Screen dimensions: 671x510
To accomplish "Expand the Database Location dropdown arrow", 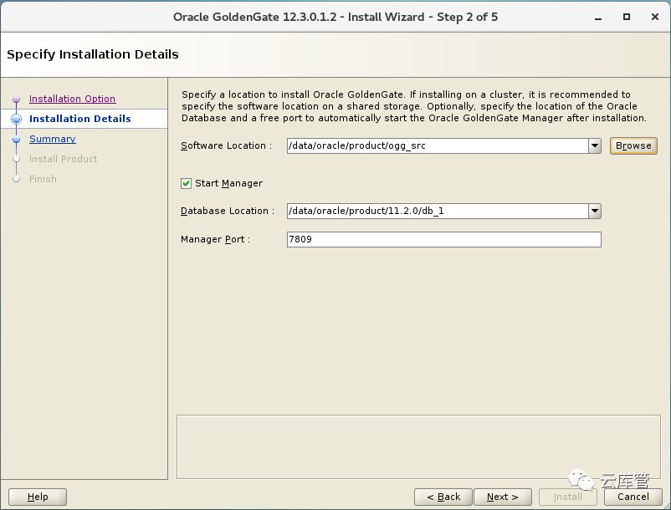I will pyautogui.click(x=595, y=212).
